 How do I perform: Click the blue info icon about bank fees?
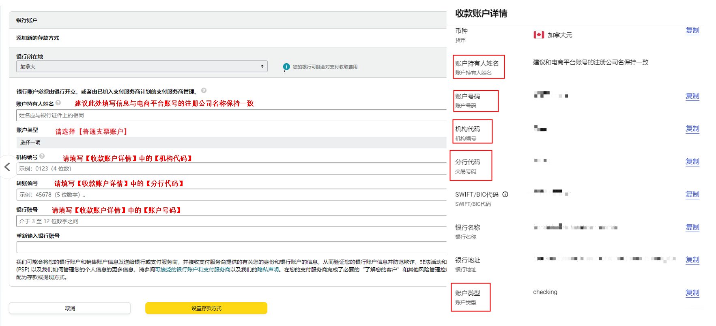tap(286, 67)
